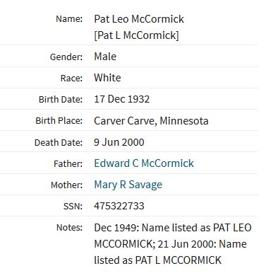Click the Death Date field label
Viewport: 271px width, 278px height.
59,142
